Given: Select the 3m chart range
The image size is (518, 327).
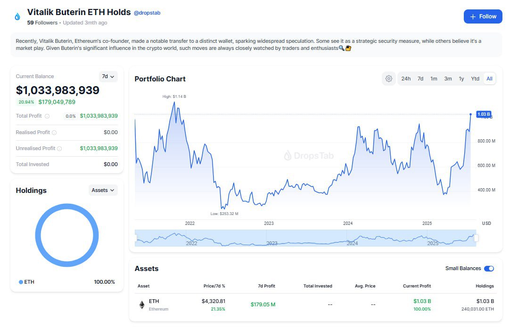Looking at the screenshot, I should (x=448, y=79).
